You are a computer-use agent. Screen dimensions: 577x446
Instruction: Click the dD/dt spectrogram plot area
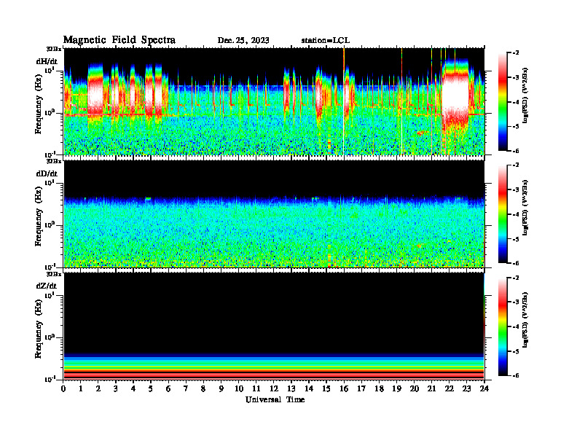274,214
